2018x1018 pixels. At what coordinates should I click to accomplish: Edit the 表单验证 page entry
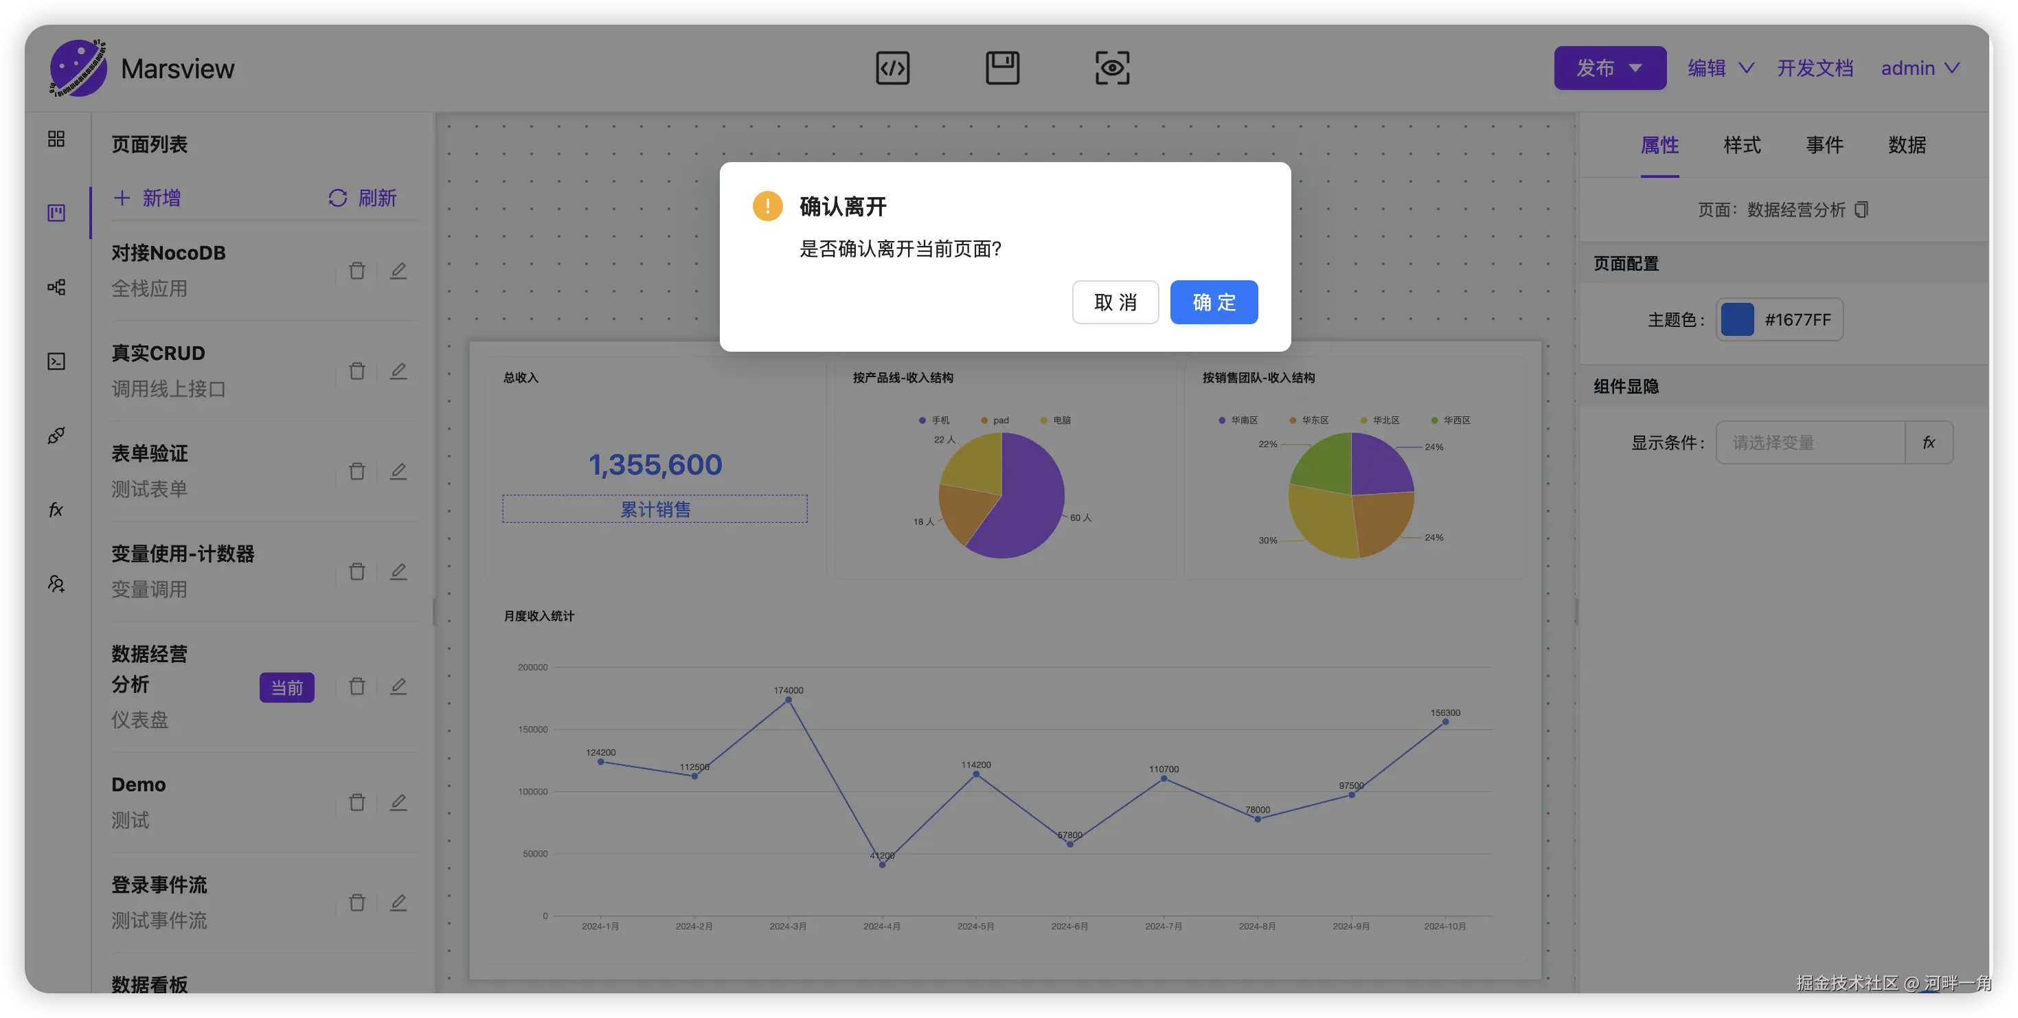398,471
